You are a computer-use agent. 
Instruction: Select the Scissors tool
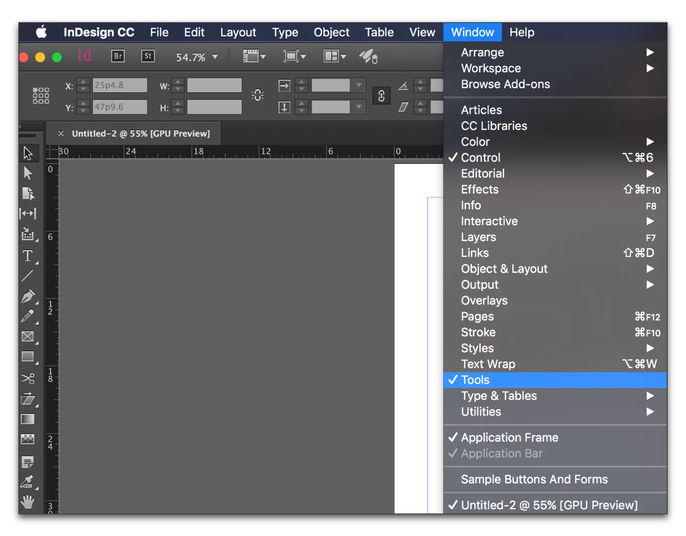(28, 378)
